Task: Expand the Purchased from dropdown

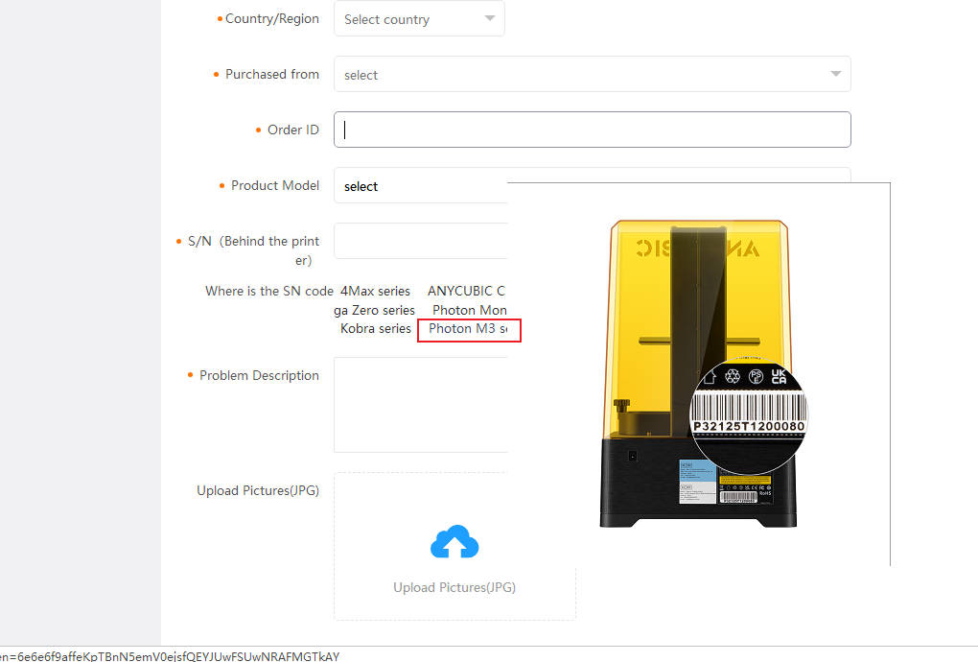Action: point(592,74)
